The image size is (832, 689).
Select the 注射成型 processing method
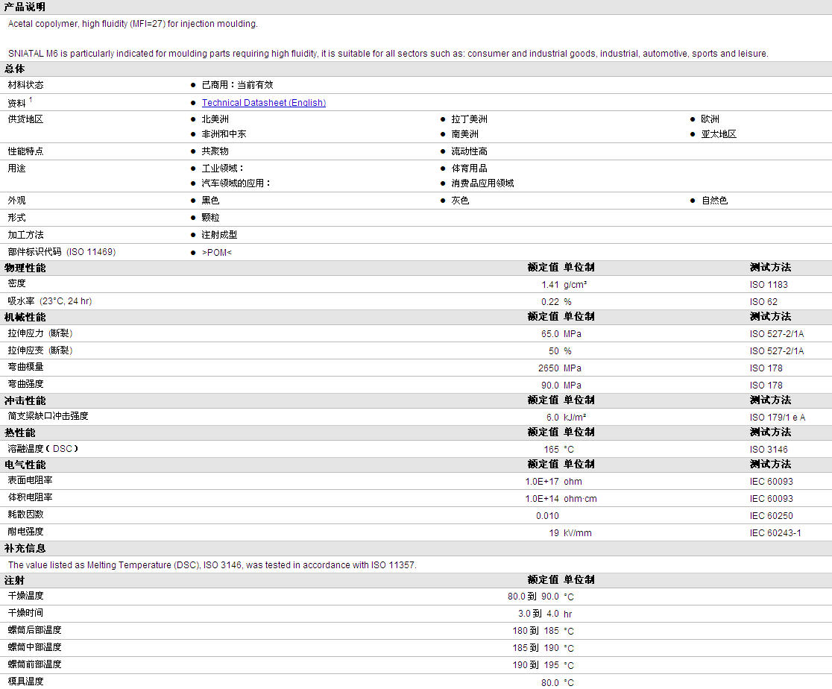[x=219, y=235]
